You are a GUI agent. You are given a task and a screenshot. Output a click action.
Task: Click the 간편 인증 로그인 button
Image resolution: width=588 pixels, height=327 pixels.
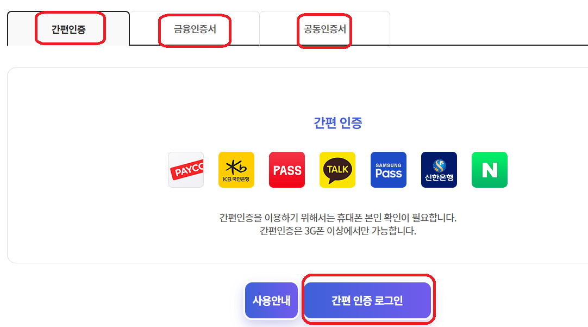(367, 300)
